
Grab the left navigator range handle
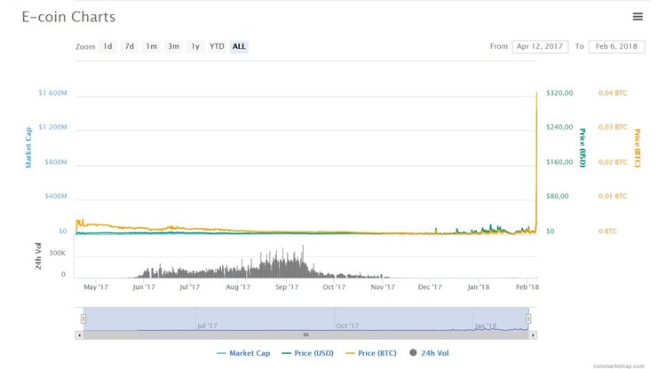pos(83,318)
